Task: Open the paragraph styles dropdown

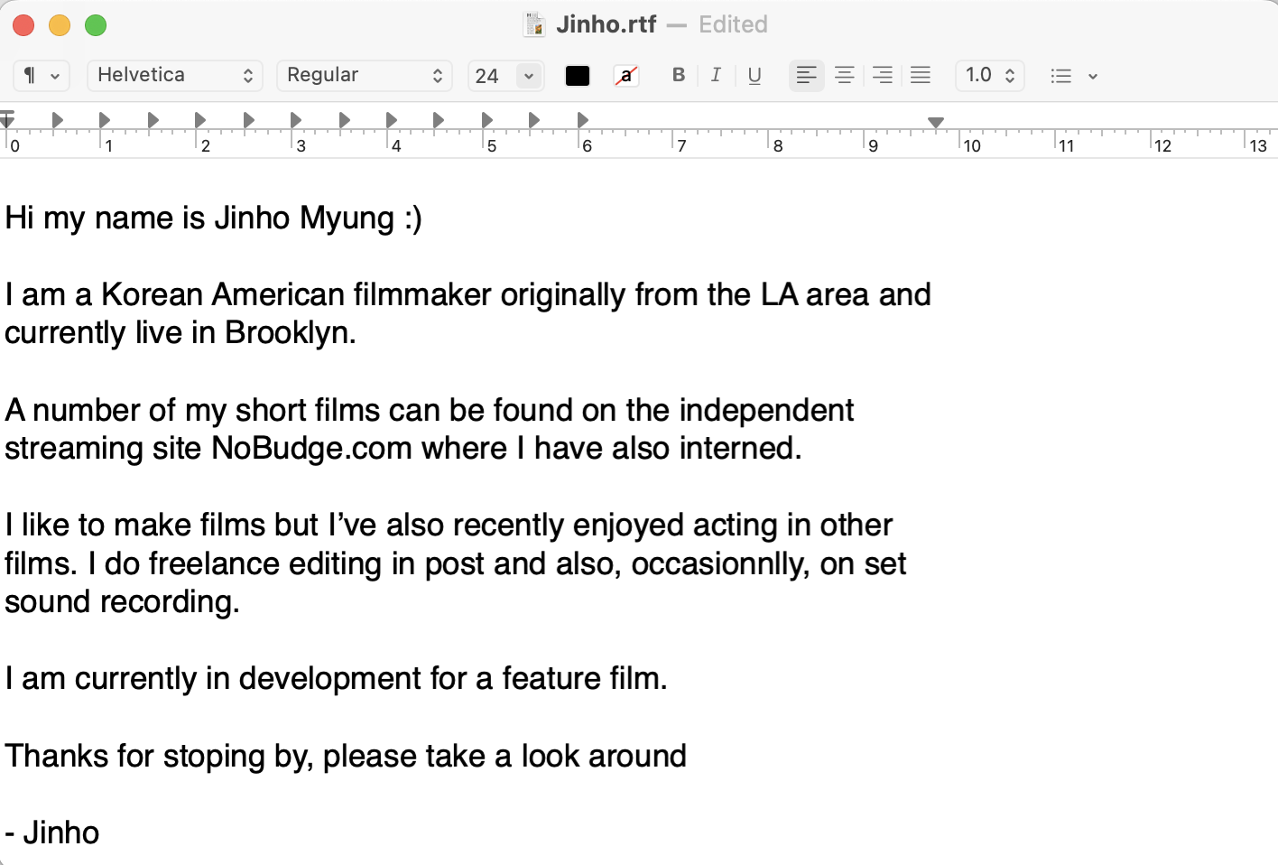Action: [41, 76]
